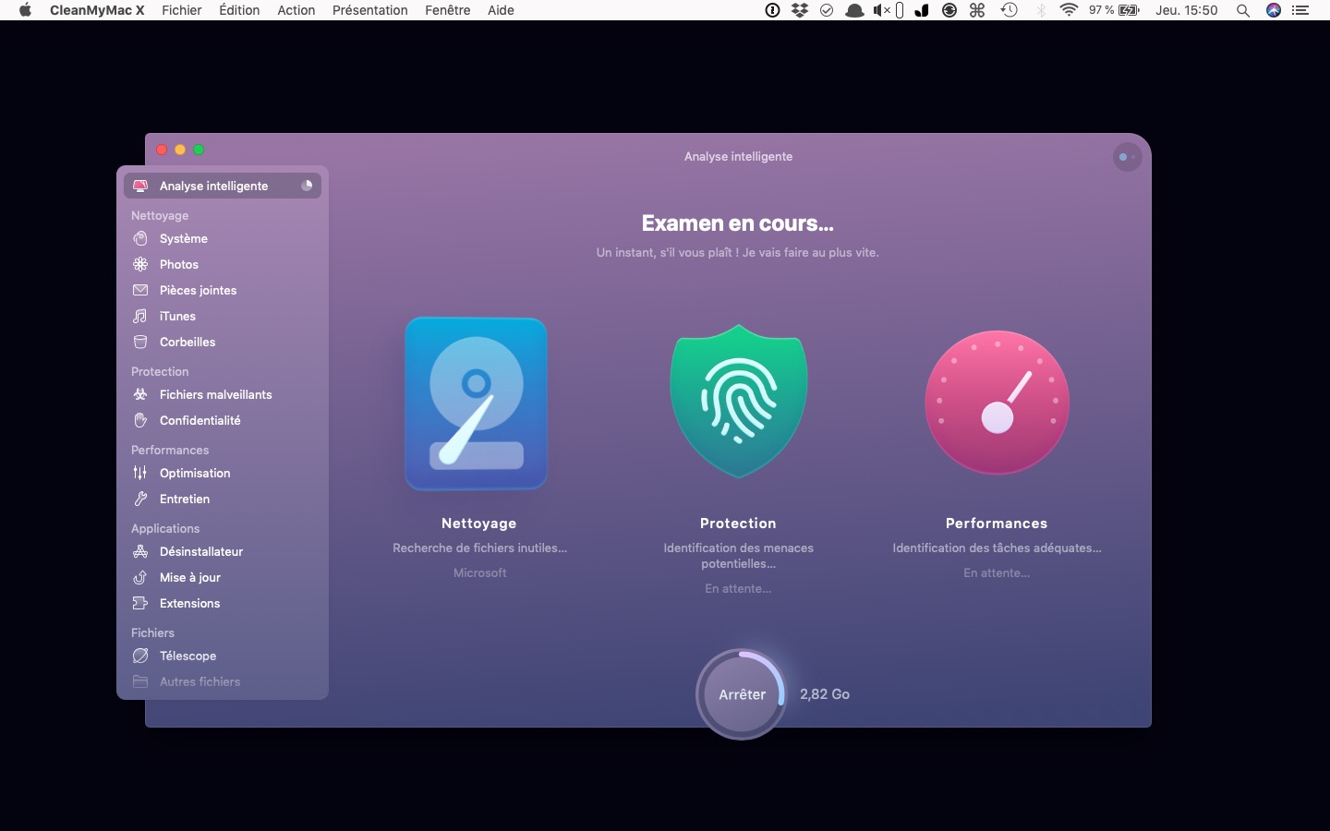Open the Optimisation module
This screenshot has height=831, width=1330.
(195, 474)
